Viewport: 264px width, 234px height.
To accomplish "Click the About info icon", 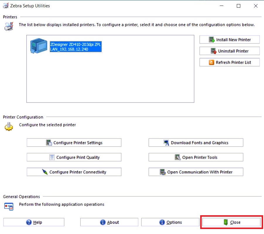I will 103,222.
